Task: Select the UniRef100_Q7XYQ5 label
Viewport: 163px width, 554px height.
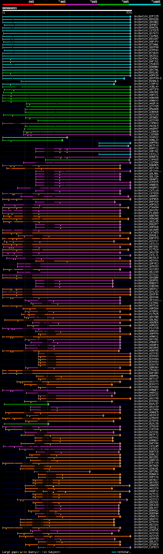Action: (146, 106)
